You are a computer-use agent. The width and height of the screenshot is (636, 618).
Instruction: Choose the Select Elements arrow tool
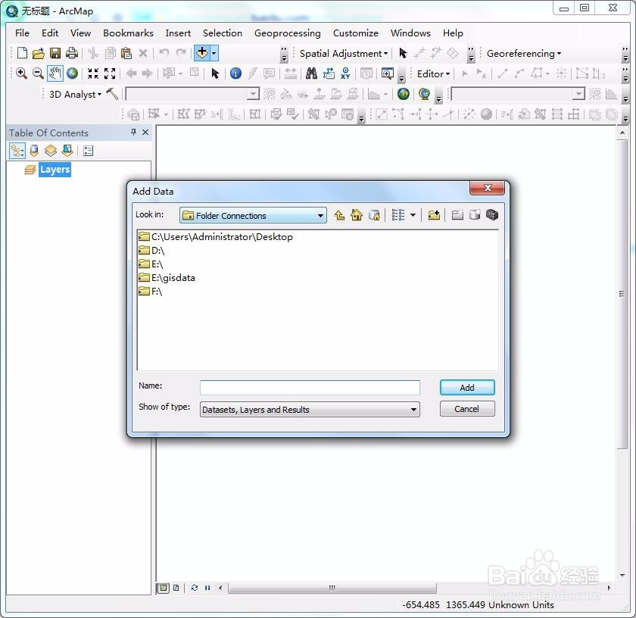tap(215, 73)
